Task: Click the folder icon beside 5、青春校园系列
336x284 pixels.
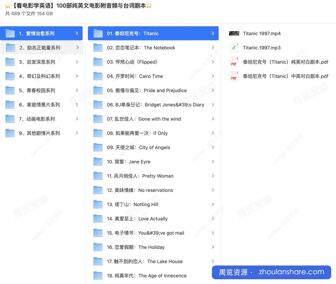Action: point(10,90)
